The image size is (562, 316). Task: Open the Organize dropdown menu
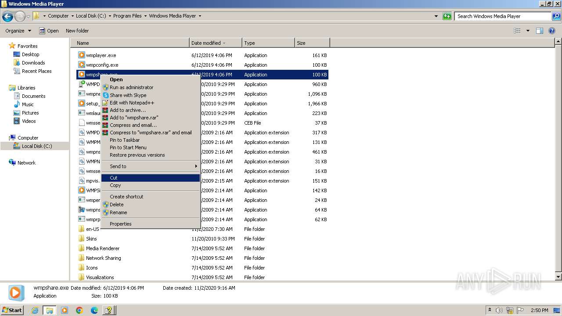pos(18,31)
